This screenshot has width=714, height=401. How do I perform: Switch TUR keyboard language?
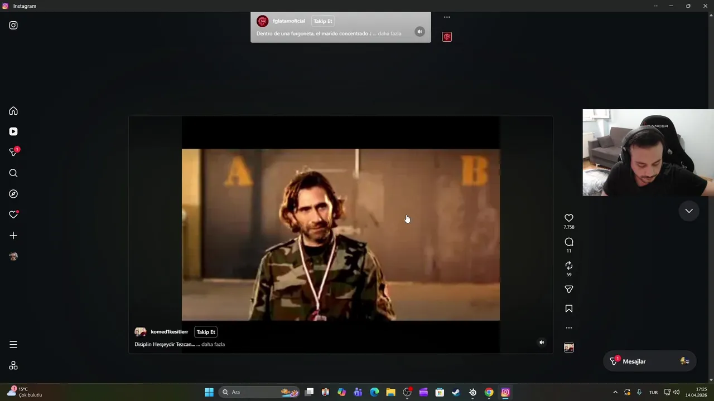(x=653, y=392)
